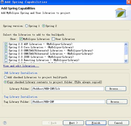Click the Next button

click(x=73, y=123)
